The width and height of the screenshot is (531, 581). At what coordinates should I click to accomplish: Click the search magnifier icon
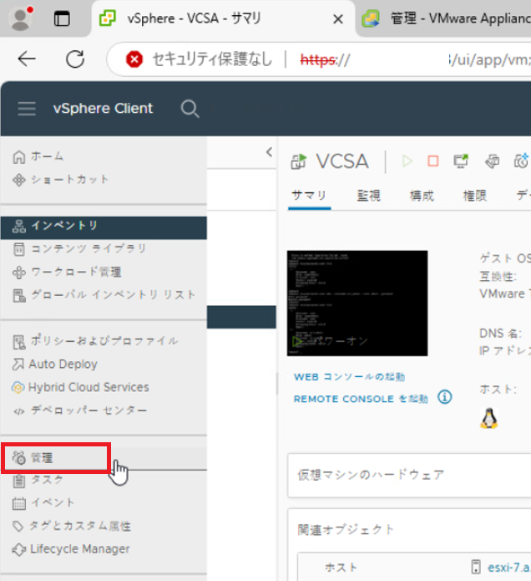pos(190,109)
